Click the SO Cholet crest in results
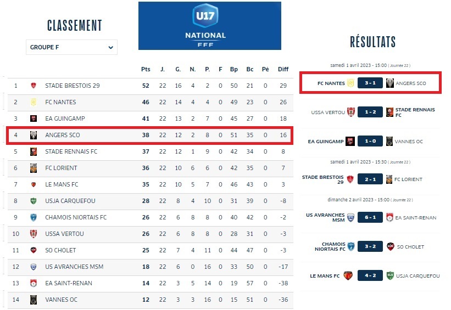Image resolution: width=451 pixels, height=310 pixels. pos(391,246)
